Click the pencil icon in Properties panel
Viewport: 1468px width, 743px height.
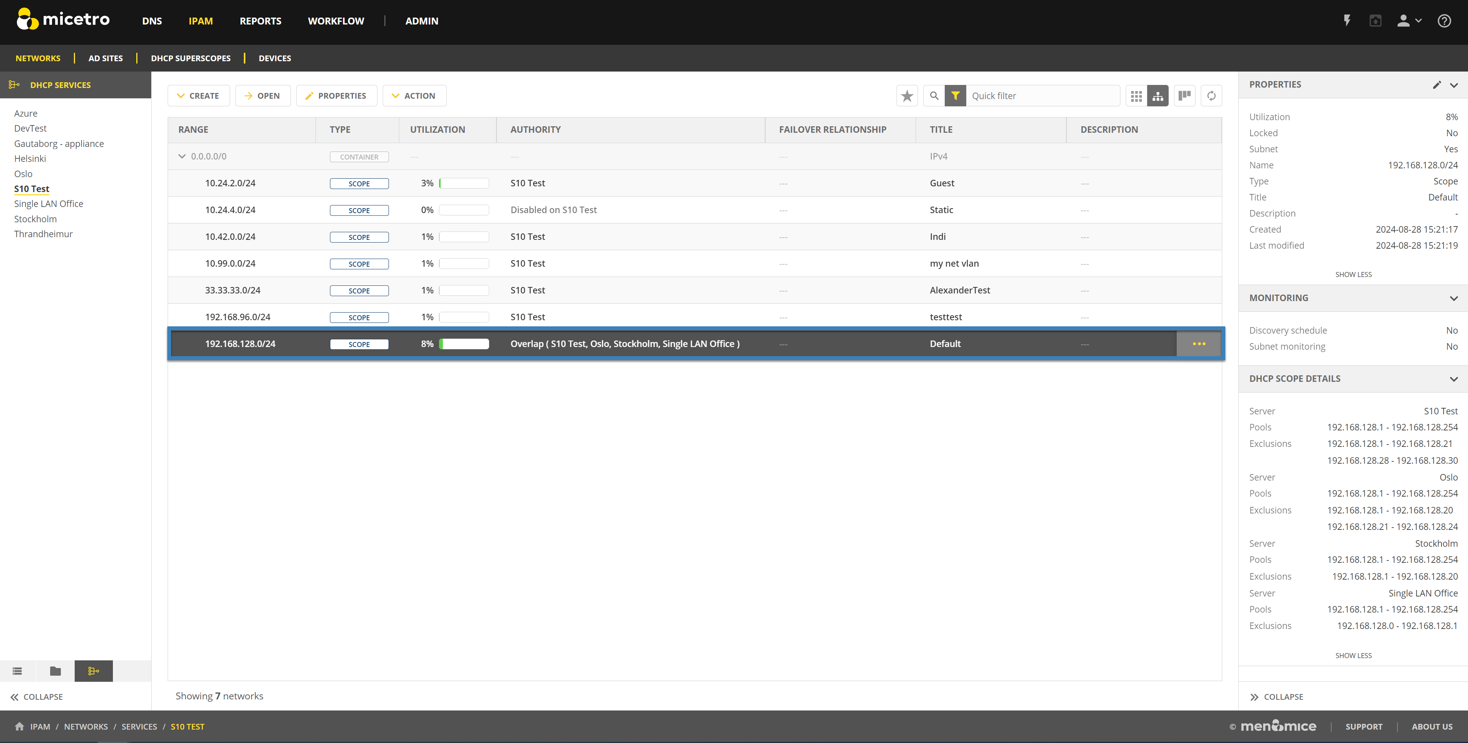1437,85
